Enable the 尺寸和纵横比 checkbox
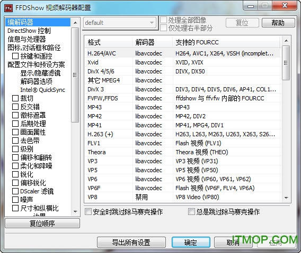The height and width of the screenshot is (253, 301). [15, 208]
